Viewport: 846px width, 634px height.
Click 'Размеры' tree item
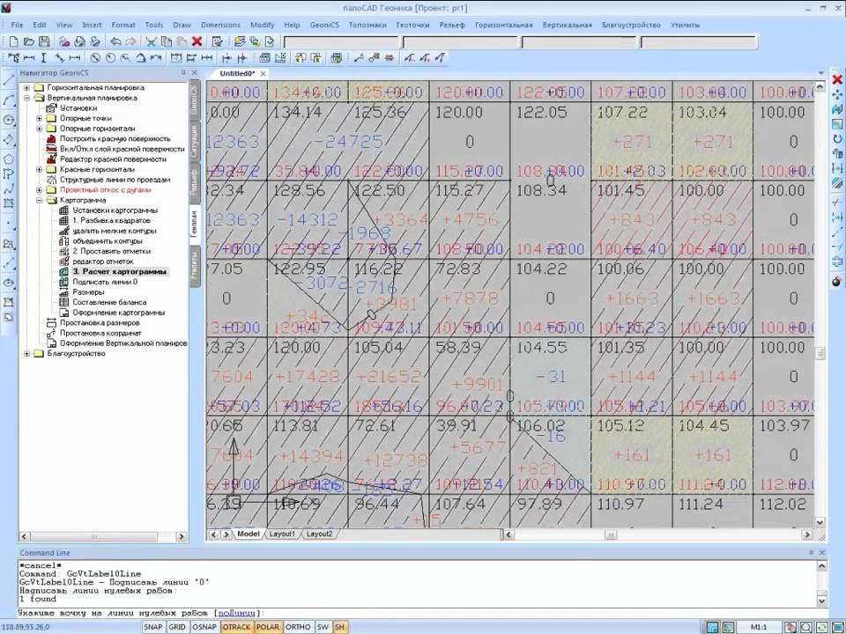[x=88, y=292]
